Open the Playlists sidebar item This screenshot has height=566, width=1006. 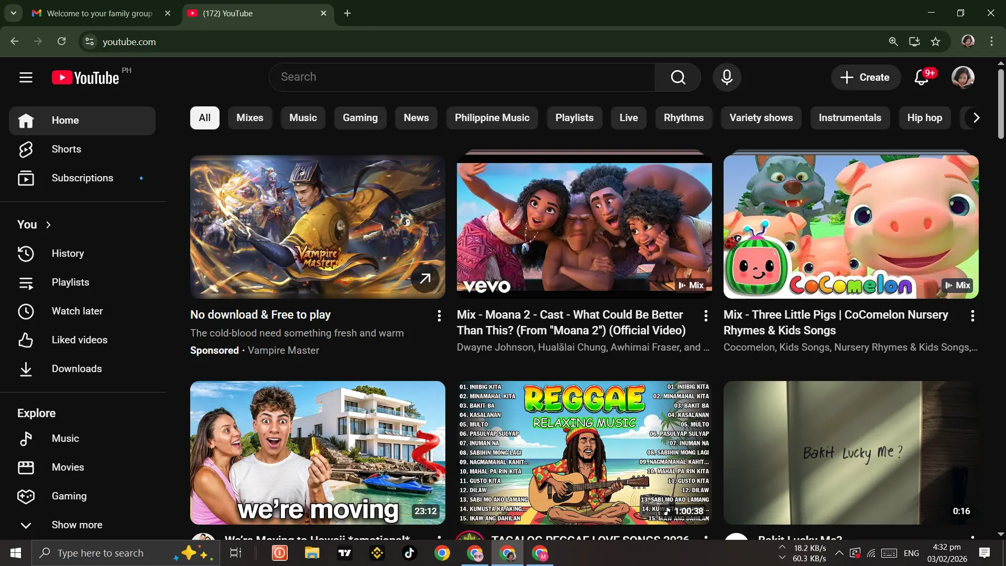(82, 282)
